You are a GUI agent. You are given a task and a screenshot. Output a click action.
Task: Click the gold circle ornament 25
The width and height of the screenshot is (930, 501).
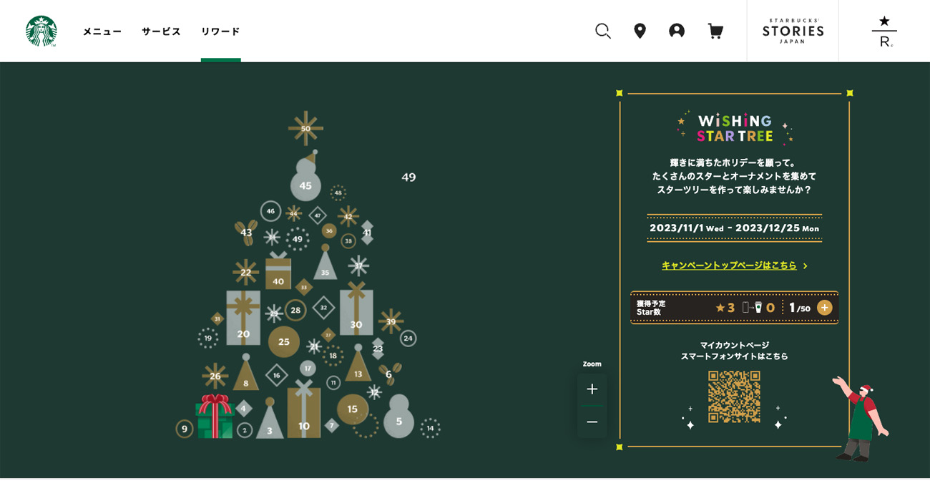[x=284, y=341]
